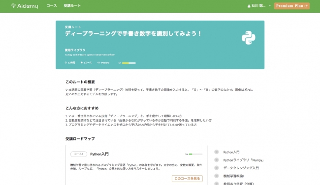The height and width of the screenshot is (185, 320).
Task: Click the banner title ディープラーニングで手書き数字を識別
Action: click(133, 33)
